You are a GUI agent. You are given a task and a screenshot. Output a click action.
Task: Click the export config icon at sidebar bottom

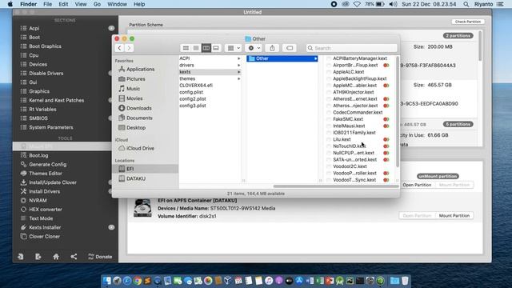click(x=38, y=257)
